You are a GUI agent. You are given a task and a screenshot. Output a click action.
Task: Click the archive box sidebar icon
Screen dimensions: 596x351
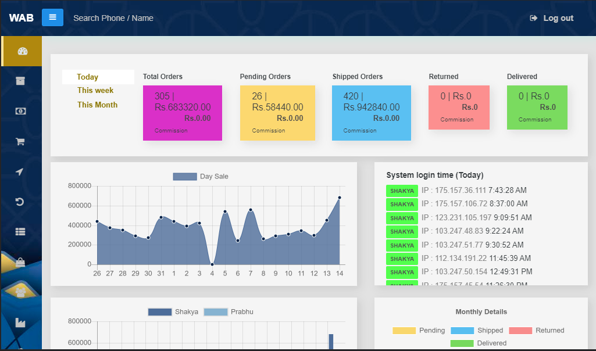coord(21,81)
